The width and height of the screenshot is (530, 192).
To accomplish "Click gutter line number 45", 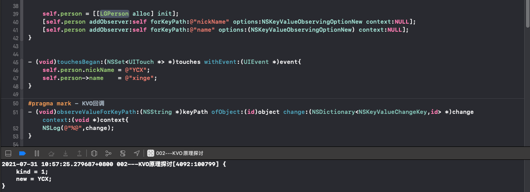I will click(16, 62).
